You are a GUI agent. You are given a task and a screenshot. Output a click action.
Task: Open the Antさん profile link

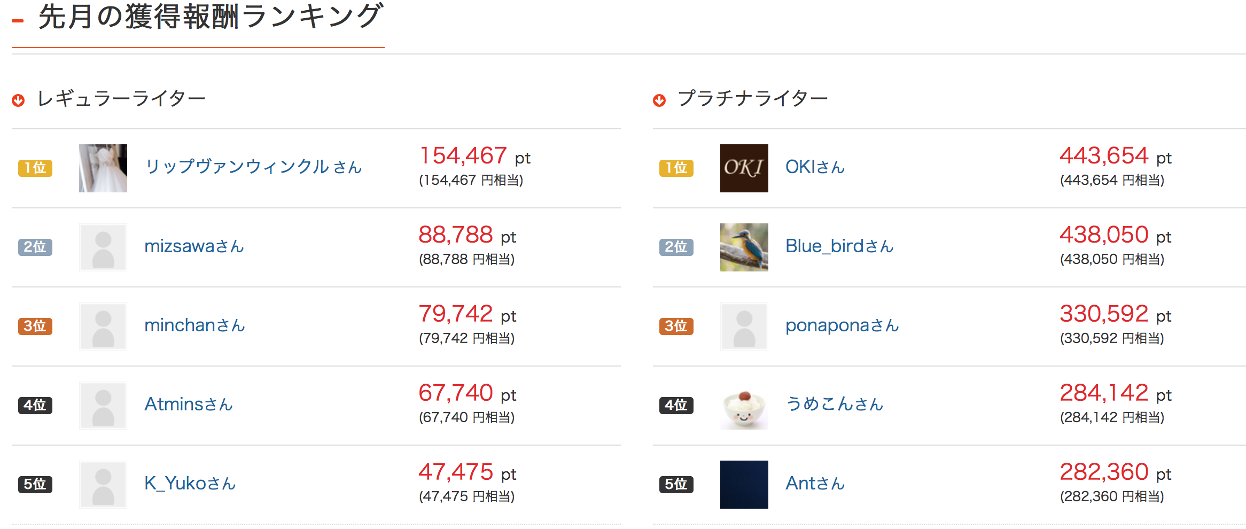(x=815, y=484)
